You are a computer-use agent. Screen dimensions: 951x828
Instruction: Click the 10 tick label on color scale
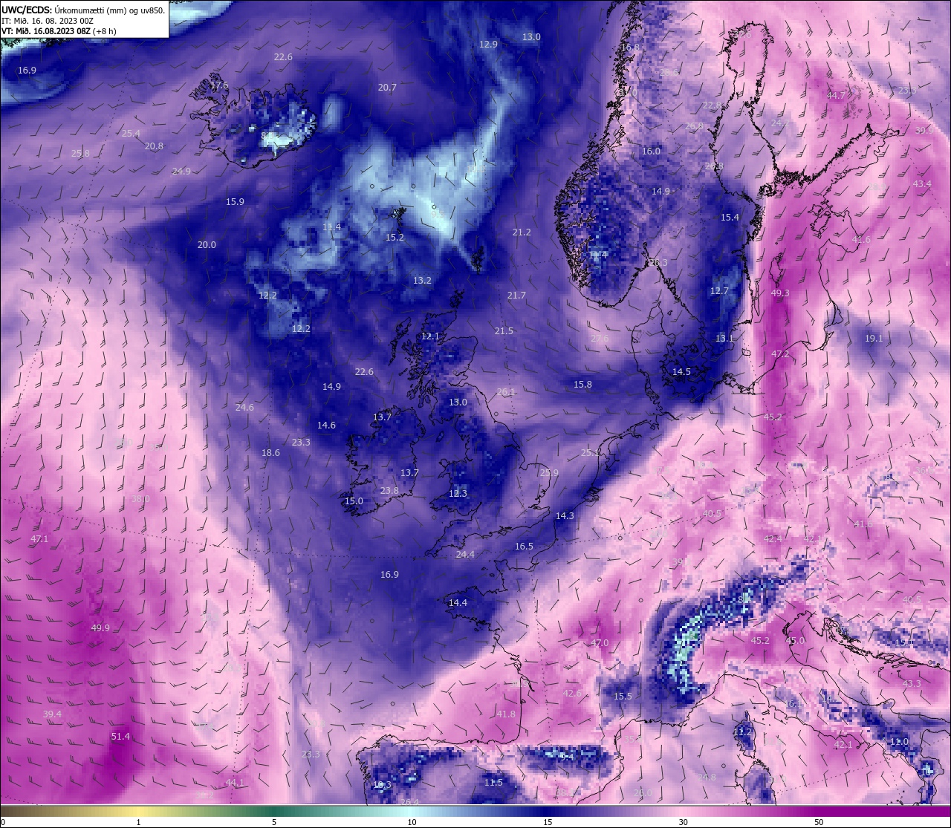(412, 822)
